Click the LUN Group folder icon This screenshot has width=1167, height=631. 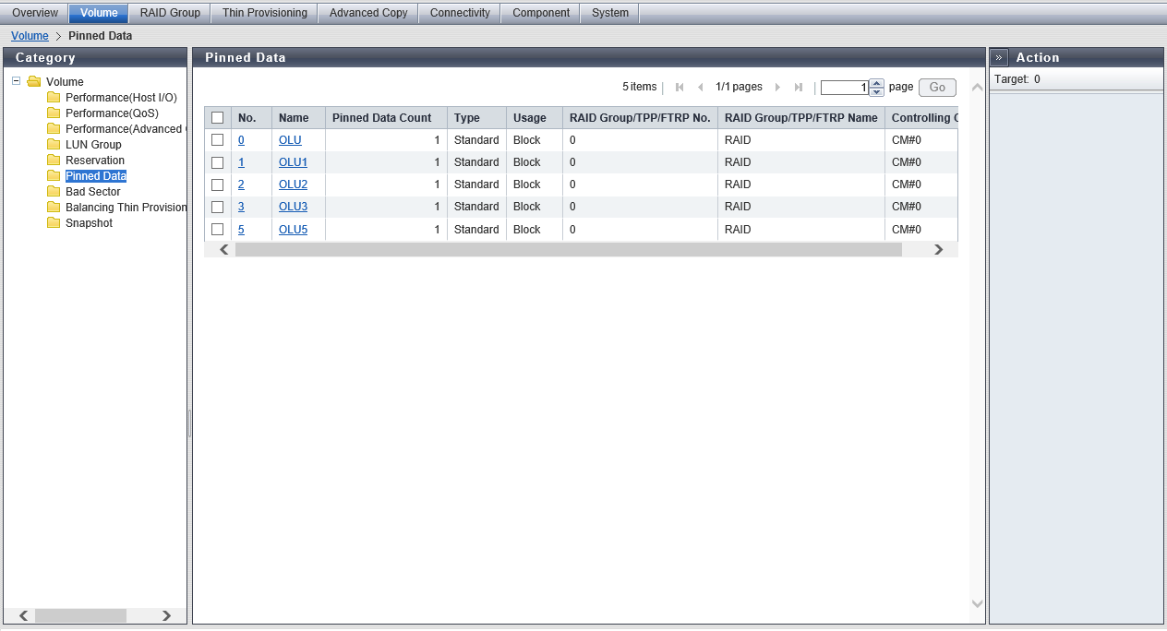(x=54, y=145)
